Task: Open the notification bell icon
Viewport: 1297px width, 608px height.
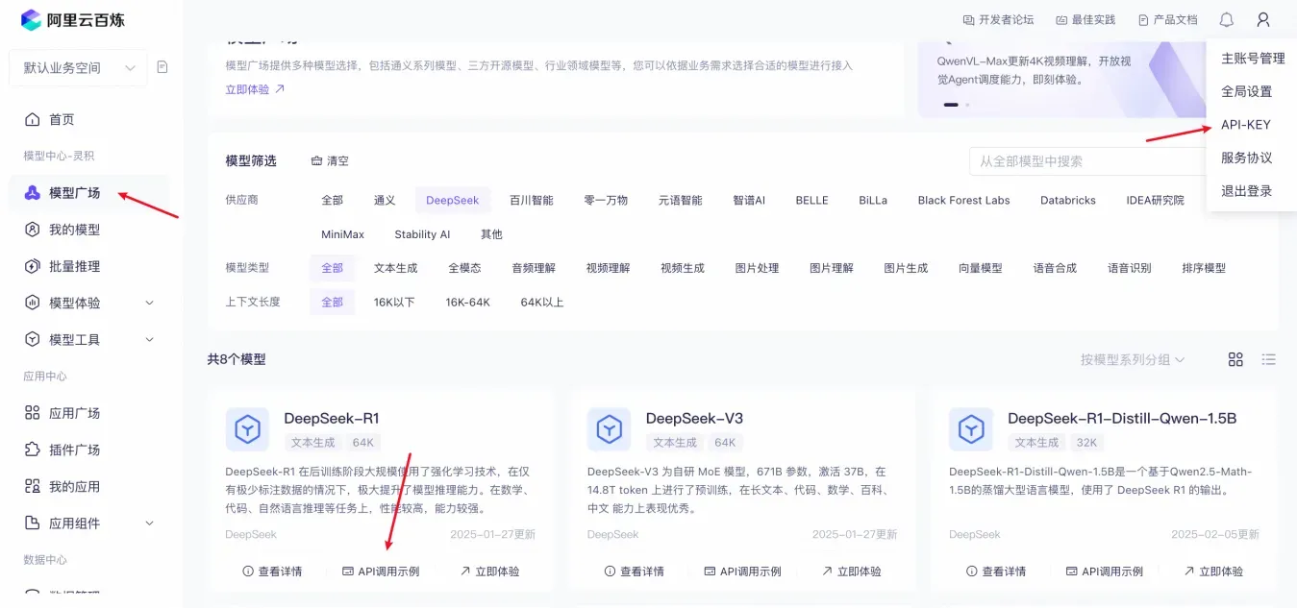Action: click(1226, 19)
